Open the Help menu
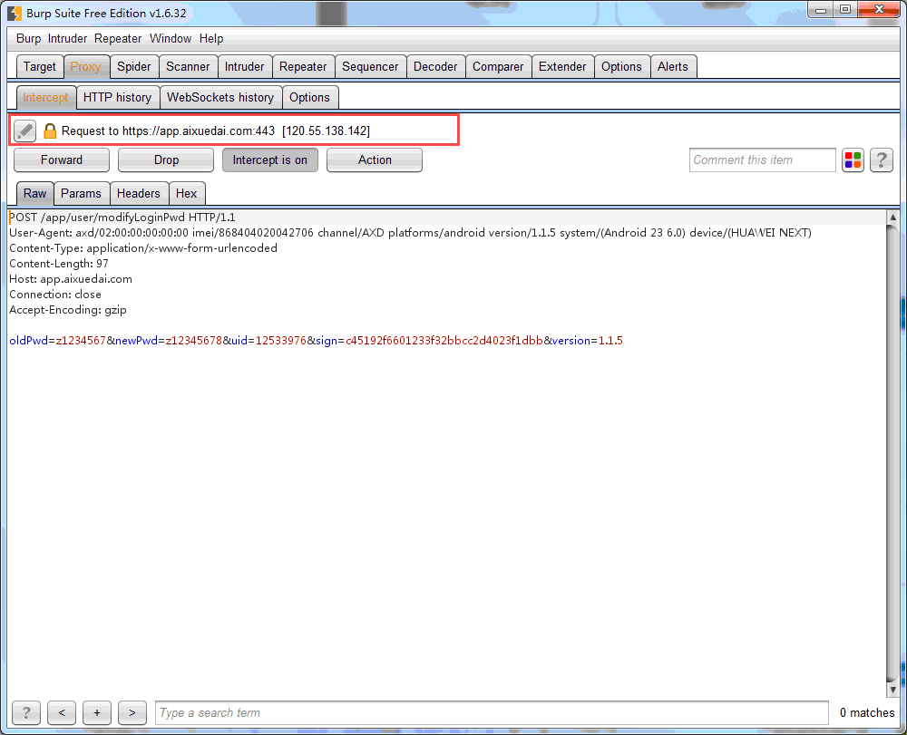The image size is (907, 735). pyautogui.click(x=211, y=39)
